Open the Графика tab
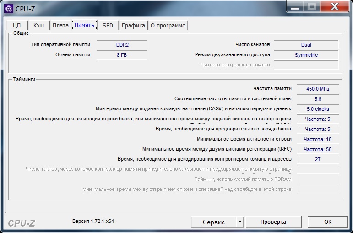The width and height of the screenshot is (353, 233). (x=133, y=26)
